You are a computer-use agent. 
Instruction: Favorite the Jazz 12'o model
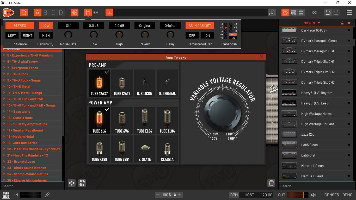click(349, 134)
